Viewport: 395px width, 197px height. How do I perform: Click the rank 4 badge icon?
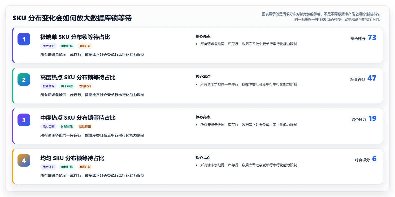(x=24, y=160)
